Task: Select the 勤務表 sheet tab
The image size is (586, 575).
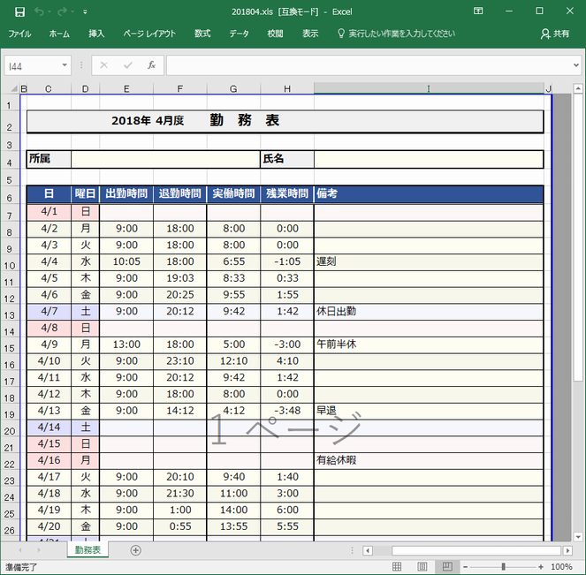Action: [88, 550]
